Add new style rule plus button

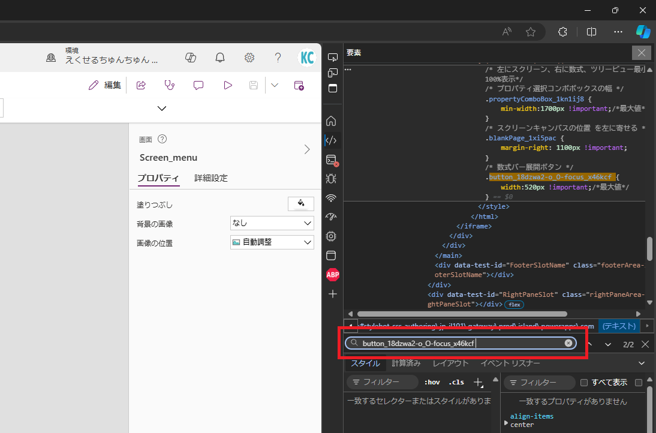point(478,382)
